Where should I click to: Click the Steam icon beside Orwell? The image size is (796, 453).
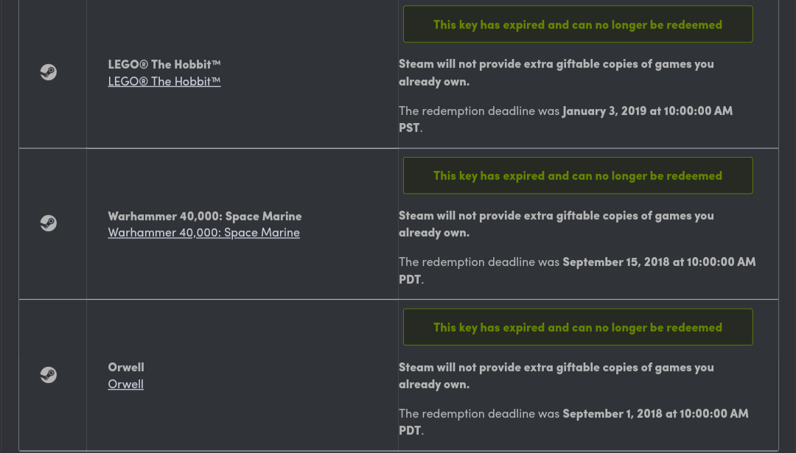(x=48, y=375)
